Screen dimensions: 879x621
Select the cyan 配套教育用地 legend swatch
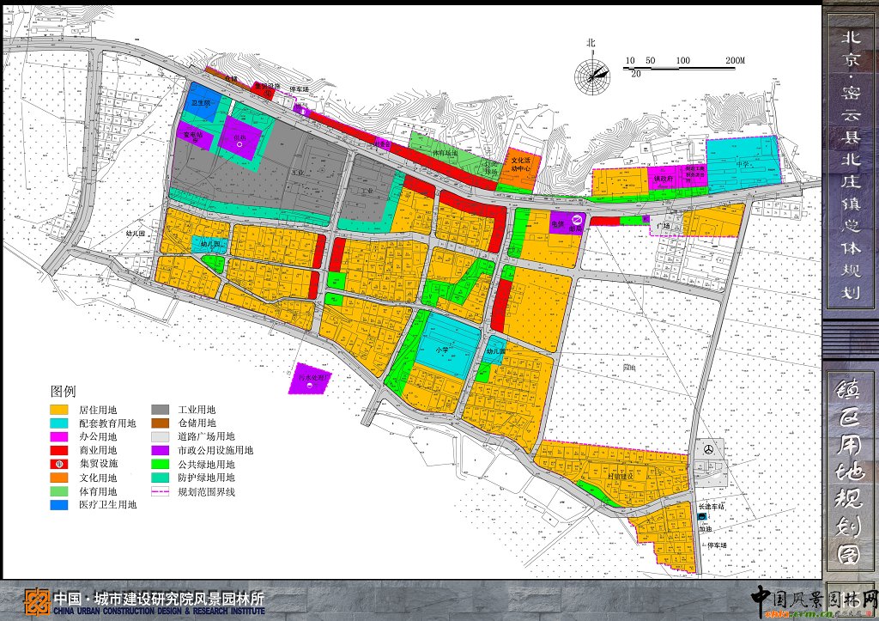pos(59,423)
